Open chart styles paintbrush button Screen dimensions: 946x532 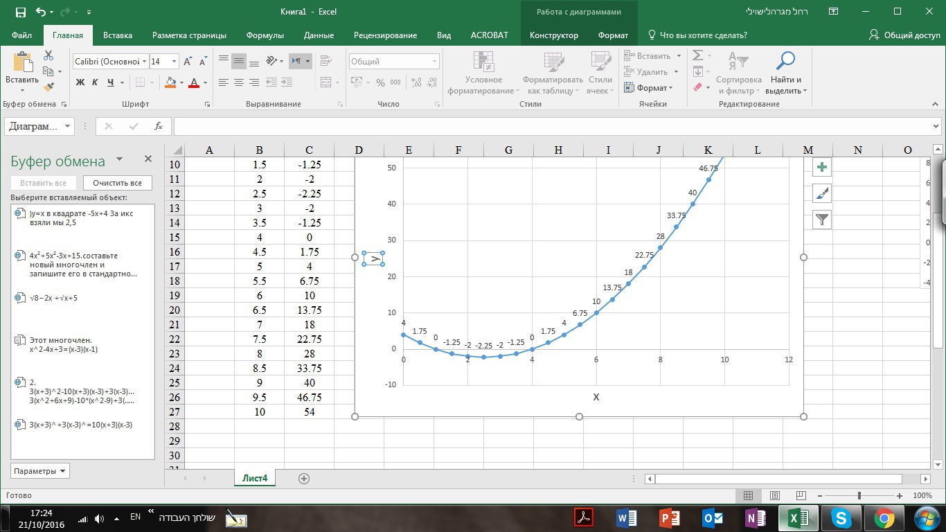point(821,193)
